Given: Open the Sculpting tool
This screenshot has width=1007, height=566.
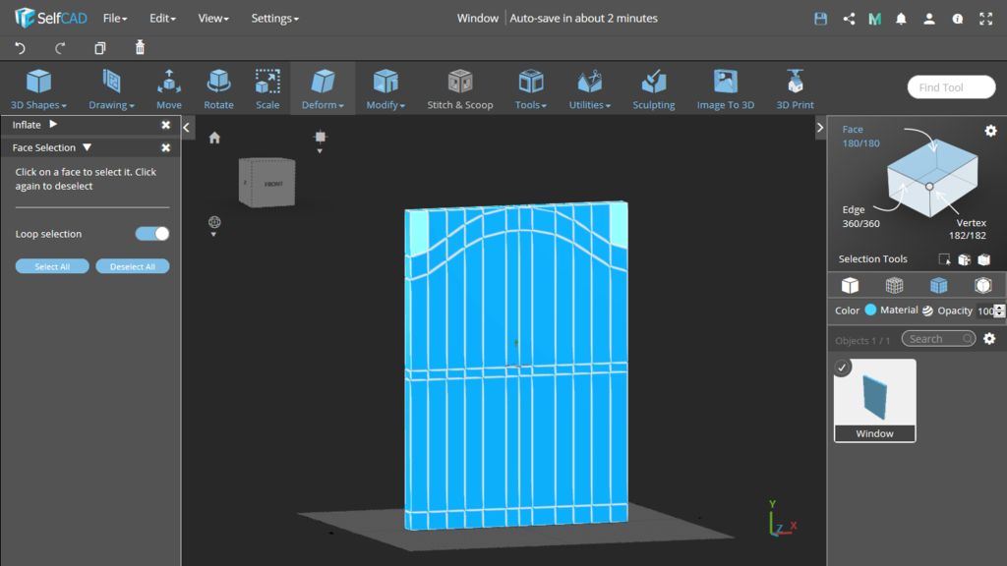Looking at the screenshot, I should (653, 88).
